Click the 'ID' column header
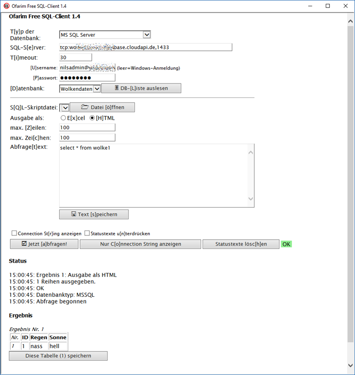The height and width of the screenshot is (375, 355). 25,337
